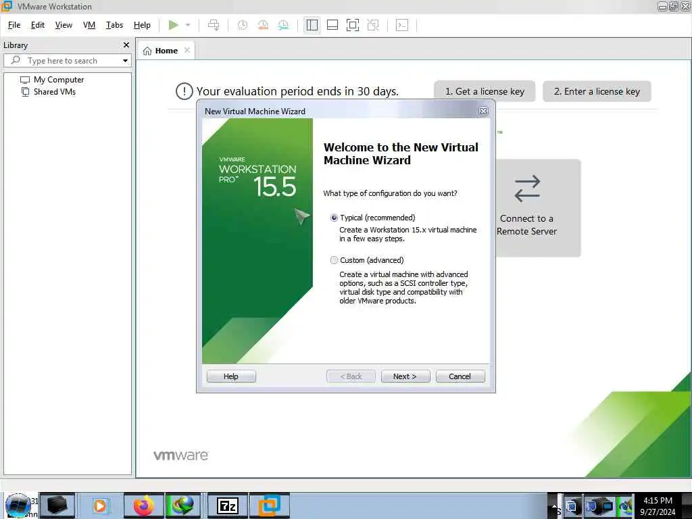This screenshot has width=692, height=519.
Task: Select Shared VMs in Library tree
Action: (49, 92)
